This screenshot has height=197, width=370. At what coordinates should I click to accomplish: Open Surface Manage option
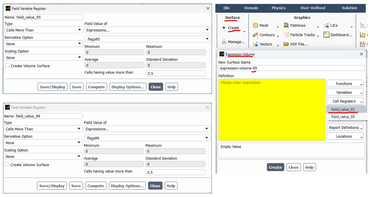tap(233, 42)
